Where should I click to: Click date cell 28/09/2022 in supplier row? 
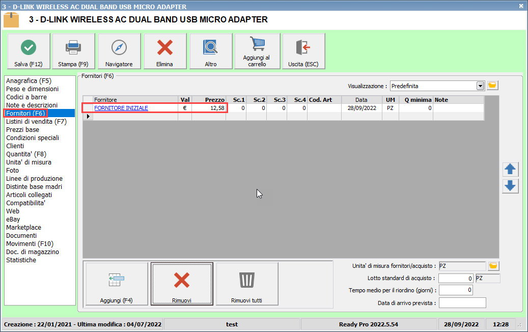(x=362, y=108)
